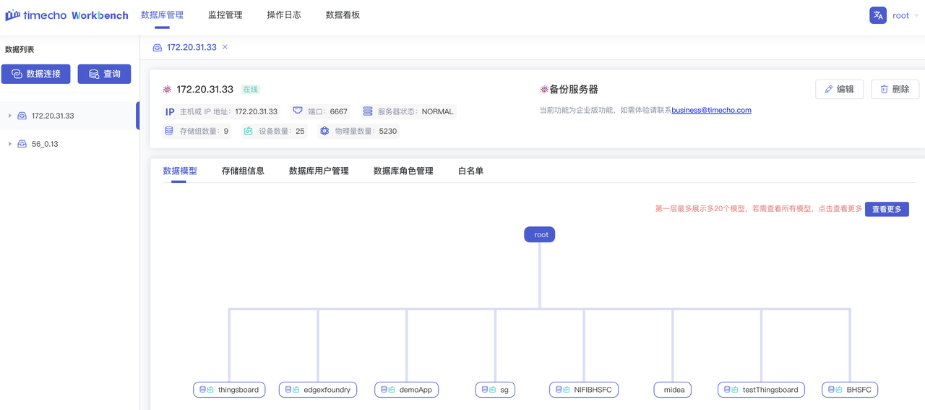
Task: Click the 删除 delete button
Action: point(895,89)
